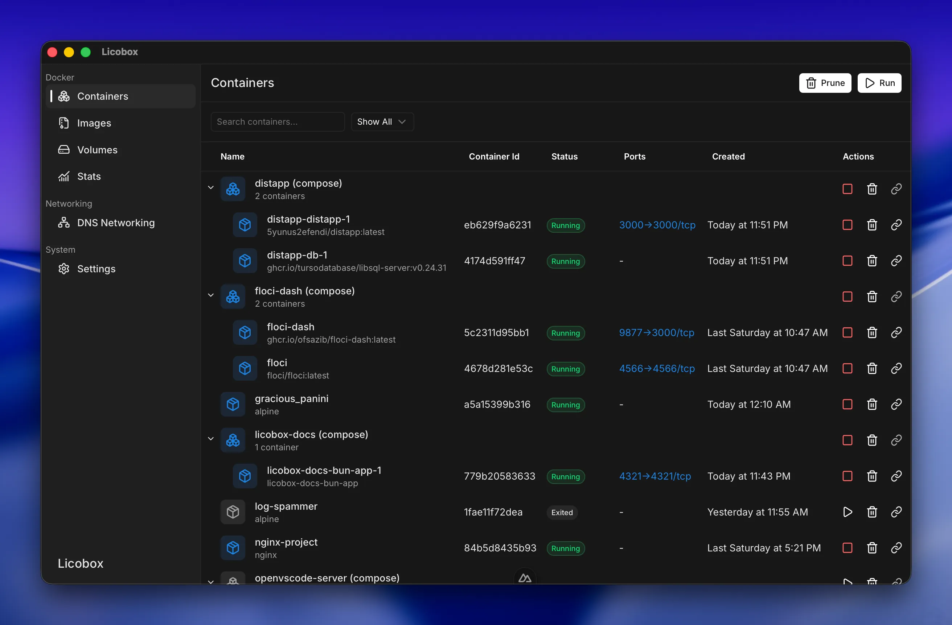Select container ID 1fae11f72dea

pyautogui.click(x=493, y=512)
